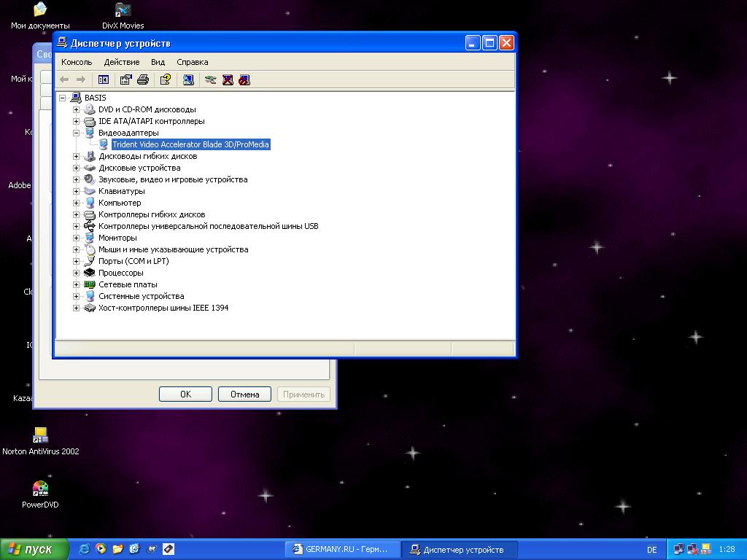Click the Help toolbar icon with question mark
Screen dimensions: 747x560
click(166, 80)
